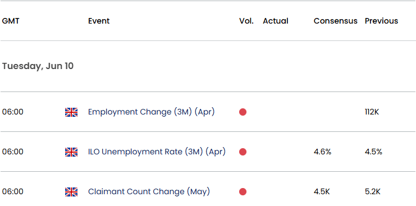Click consensus value 4.5K
The image size is (416, 206).
322,191
